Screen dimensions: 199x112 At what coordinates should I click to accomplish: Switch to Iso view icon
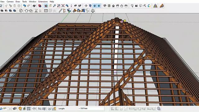click(x=105, y=6)
